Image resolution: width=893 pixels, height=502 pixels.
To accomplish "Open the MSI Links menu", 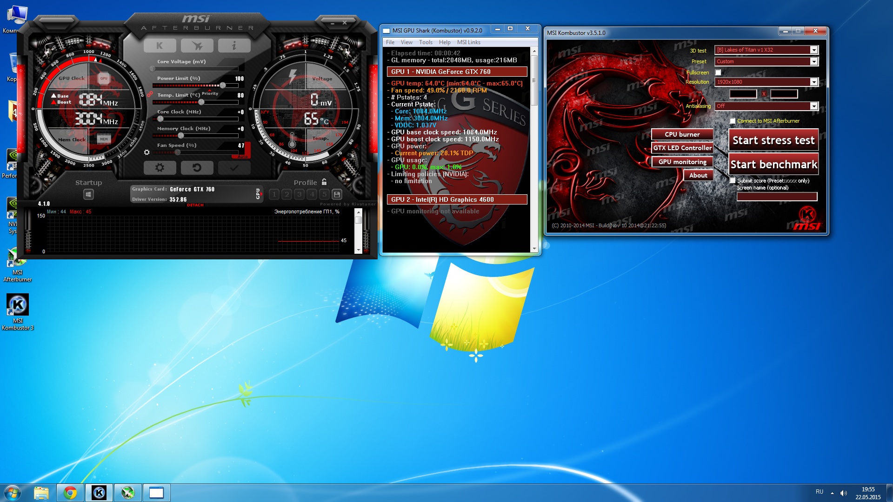I will tap(468, 42).
